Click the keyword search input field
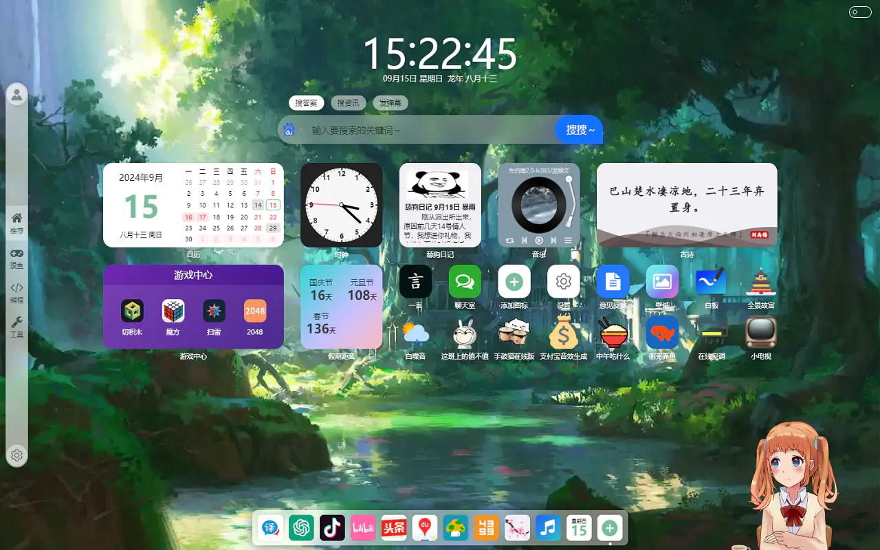880x550 pixels. point(430,130)
